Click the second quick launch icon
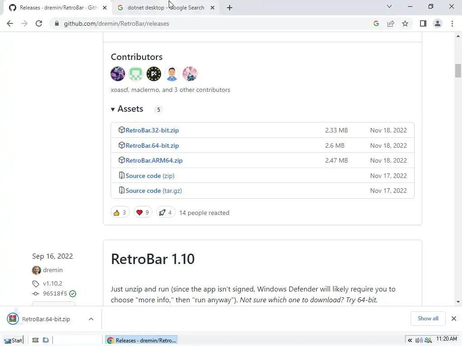This screenshot has height=346, width=462. coord(46,341)
